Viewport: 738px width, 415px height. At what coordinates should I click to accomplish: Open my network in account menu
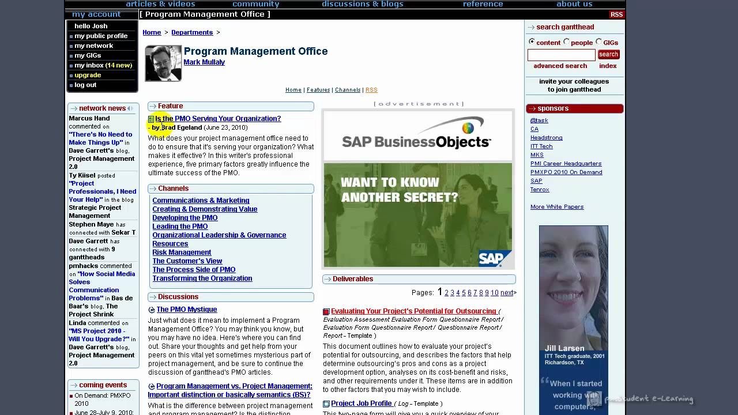click(93, 46)
